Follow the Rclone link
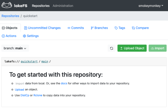 pos(38,95)
